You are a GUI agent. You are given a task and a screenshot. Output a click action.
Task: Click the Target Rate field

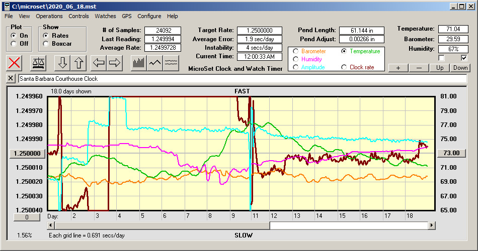point(260,31)
